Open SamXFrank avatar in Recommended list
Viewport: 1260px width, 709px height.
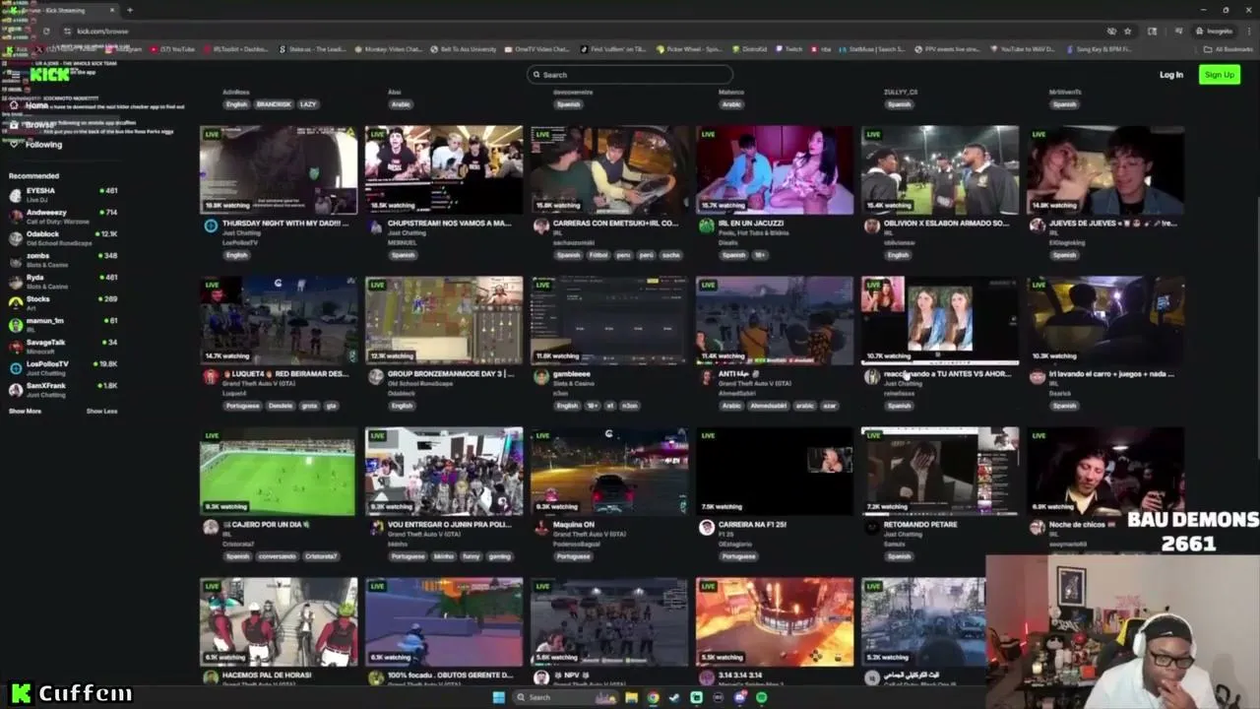click(15, 389)
